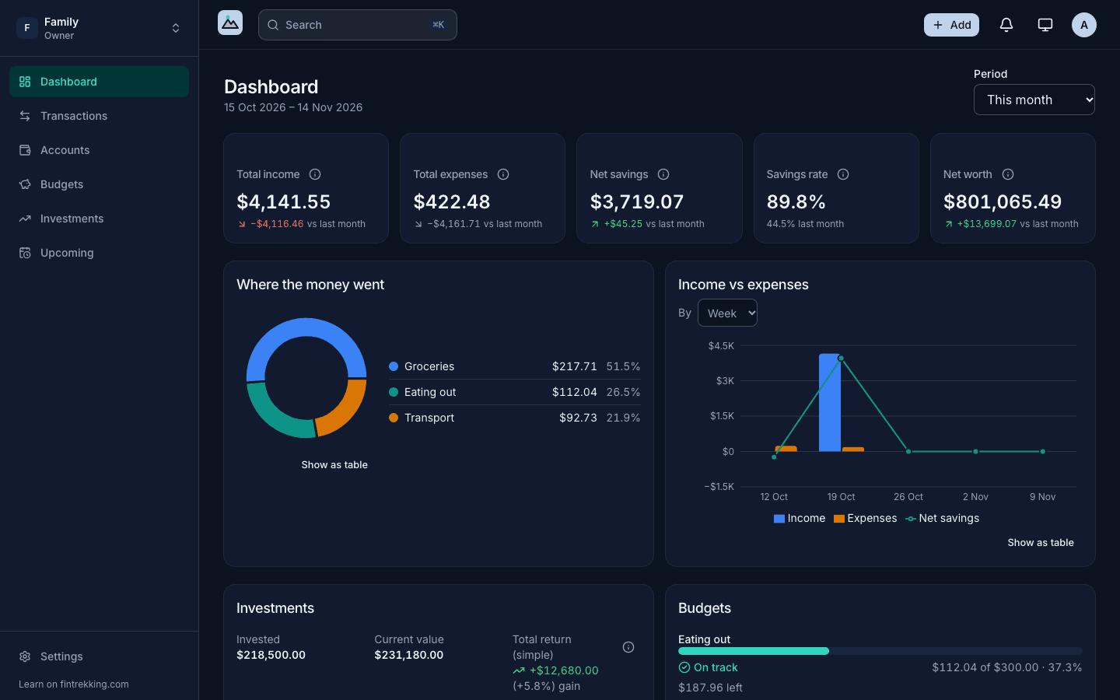Open Learn on fintrekking.com link
This screenshot has height=700, width=1120.
point(74,684)
